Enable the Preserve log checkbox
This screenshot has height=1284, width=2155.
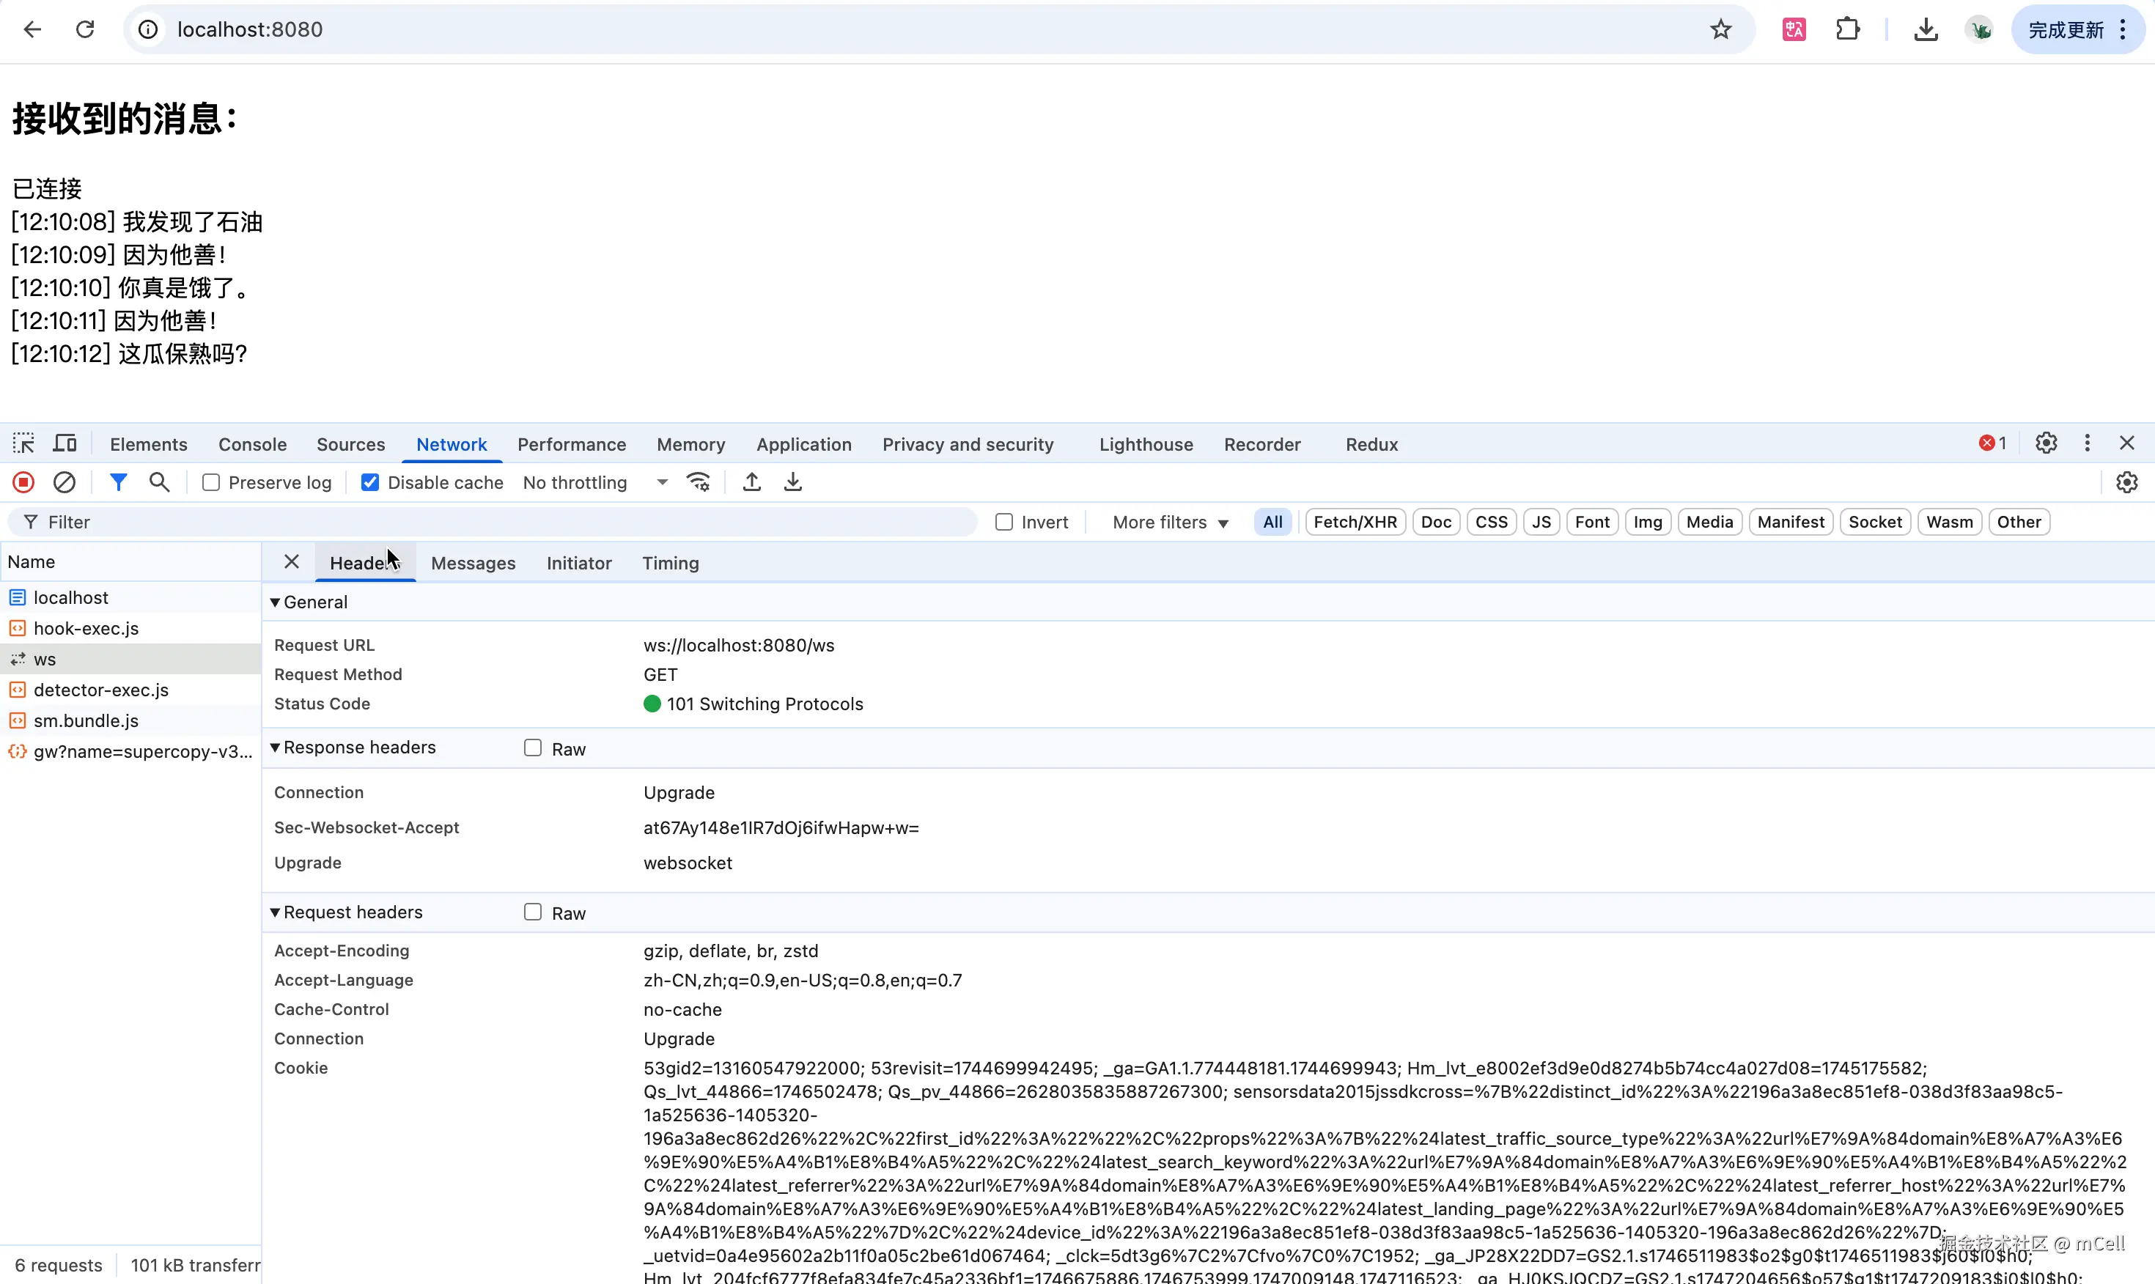(x=211, y=483)
